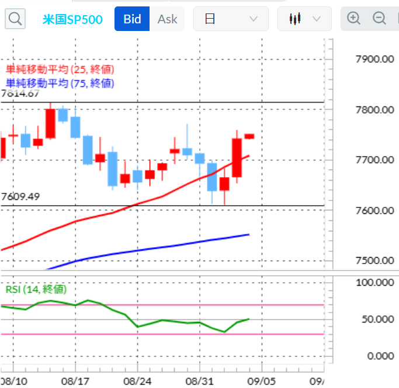
Task: Click the 7500.00 price axis label
Action: [x=375, y=261]
